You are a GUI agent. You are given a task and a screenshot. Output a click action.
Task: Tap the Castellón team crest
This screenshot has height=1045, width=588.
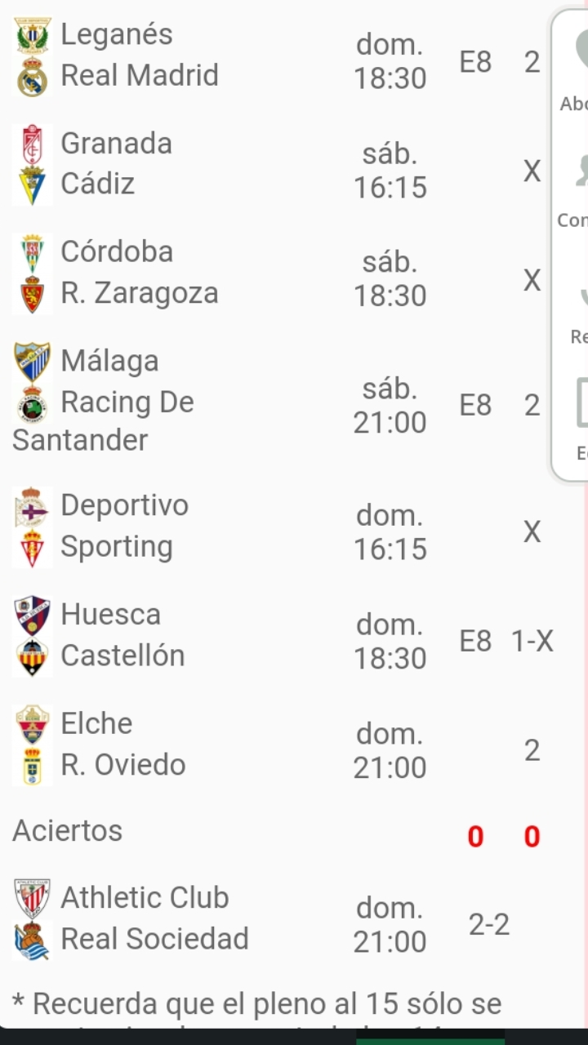pos(33,657)
